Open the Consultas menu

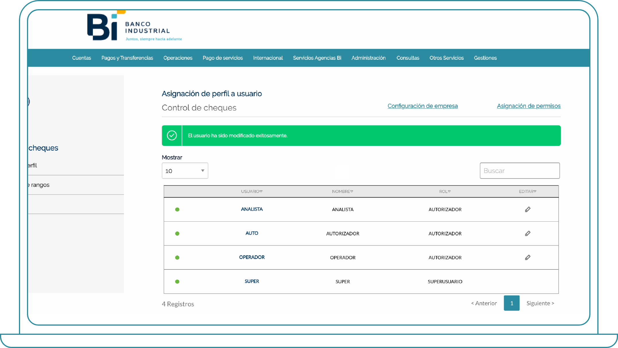408,58
